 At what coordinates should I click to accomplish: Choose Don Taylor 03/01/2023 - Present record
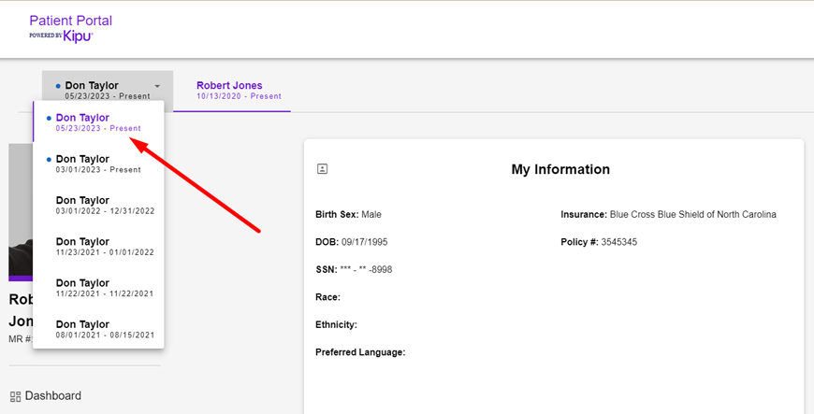click(x=97, y=164)
